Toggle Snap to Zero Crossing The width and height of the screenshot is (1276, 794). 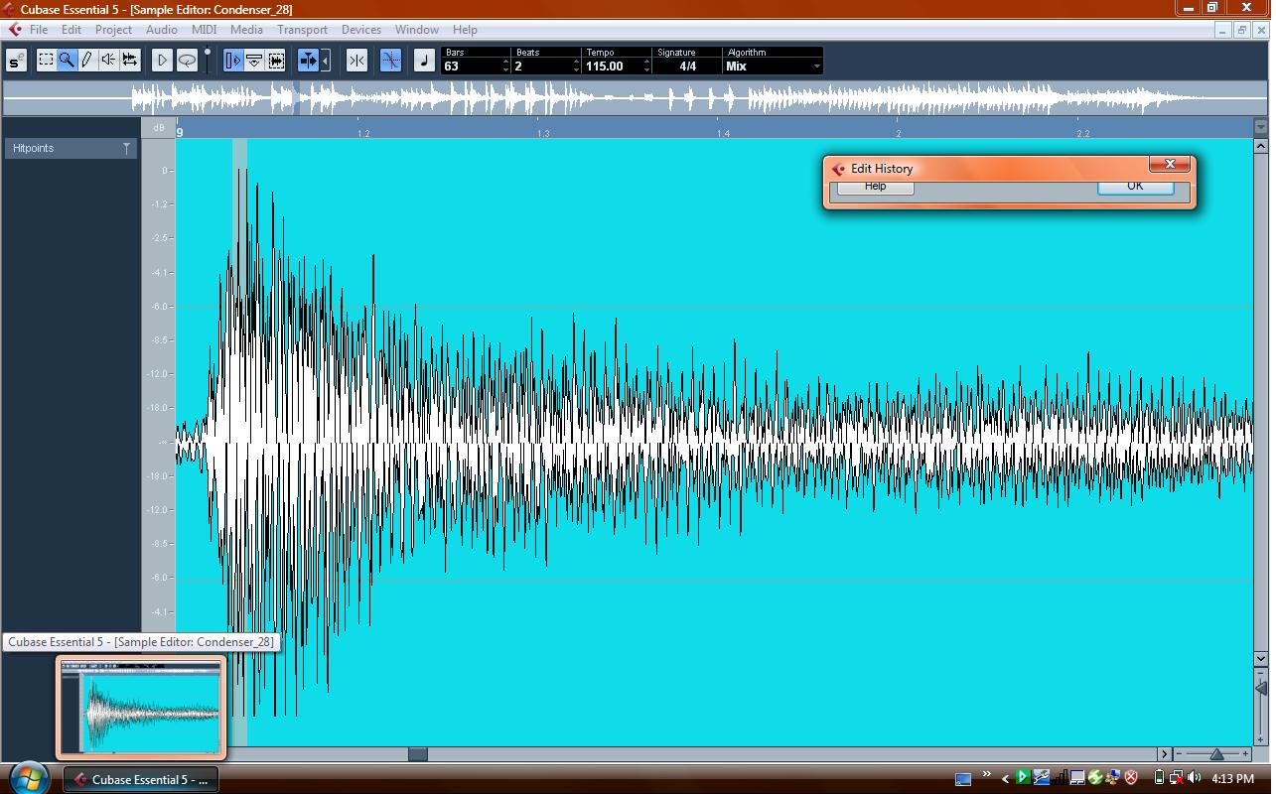[x=356, y=61]
